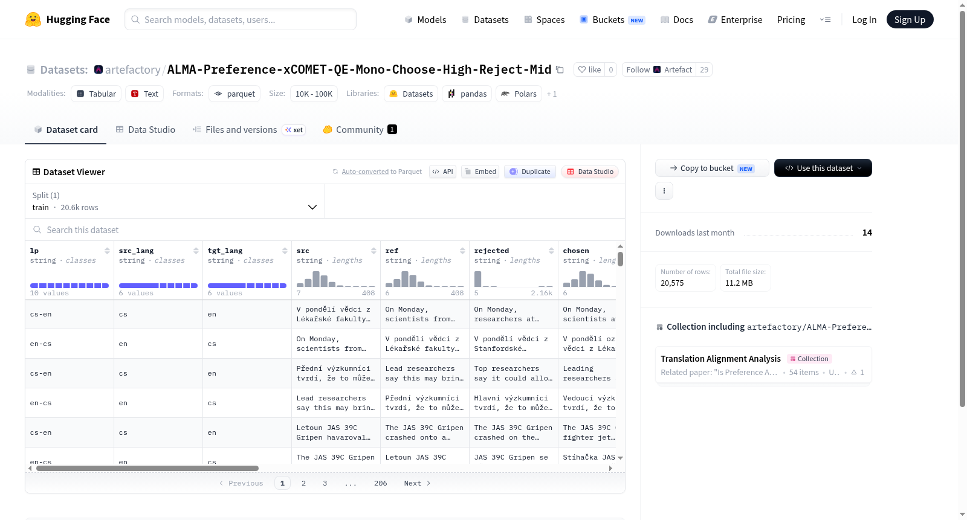The image size is (967, 520).
Task: Open the Enterprise nav item
Action: (736, 19)
